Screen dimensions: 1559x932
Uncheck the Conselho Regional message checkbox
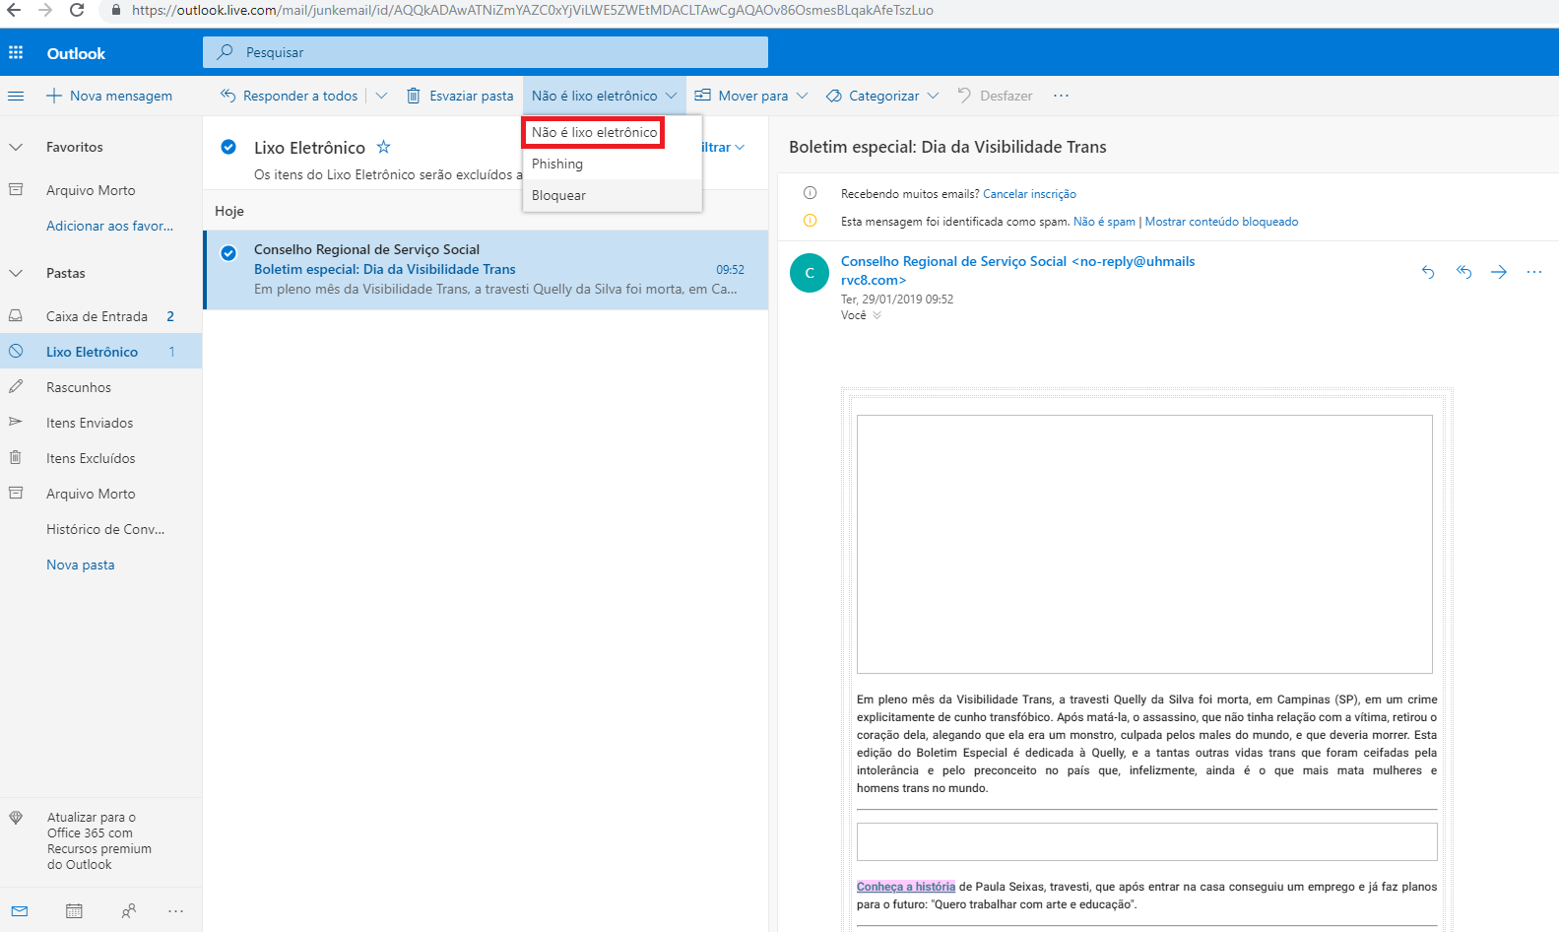pos(228,252)
